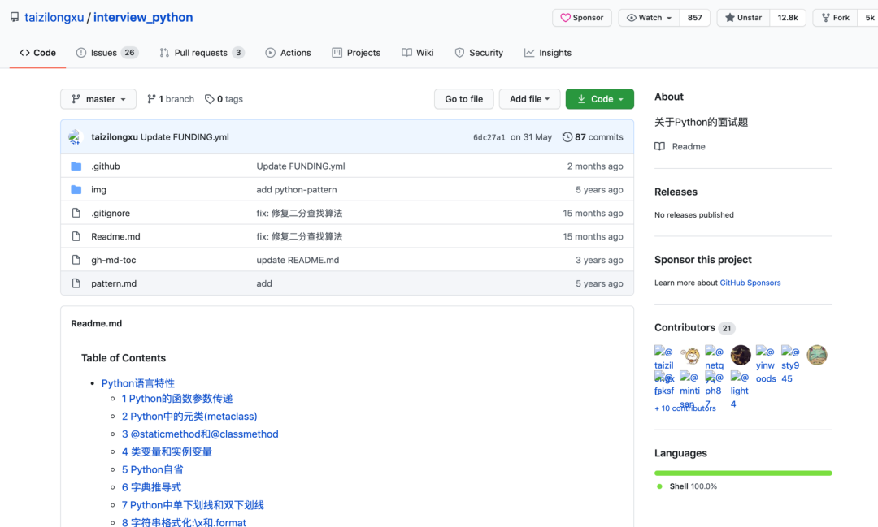Open the pattern.md file
Screen dimensions: 878x527
(x=114, y=283)
